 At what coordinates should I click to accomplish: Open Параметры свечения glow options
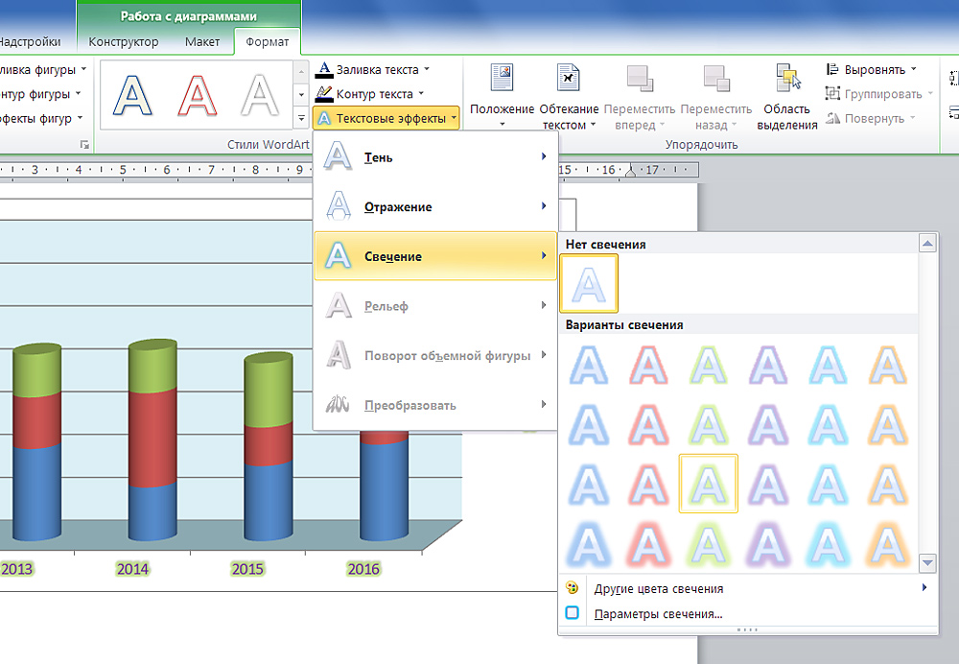tap(658, 614)
